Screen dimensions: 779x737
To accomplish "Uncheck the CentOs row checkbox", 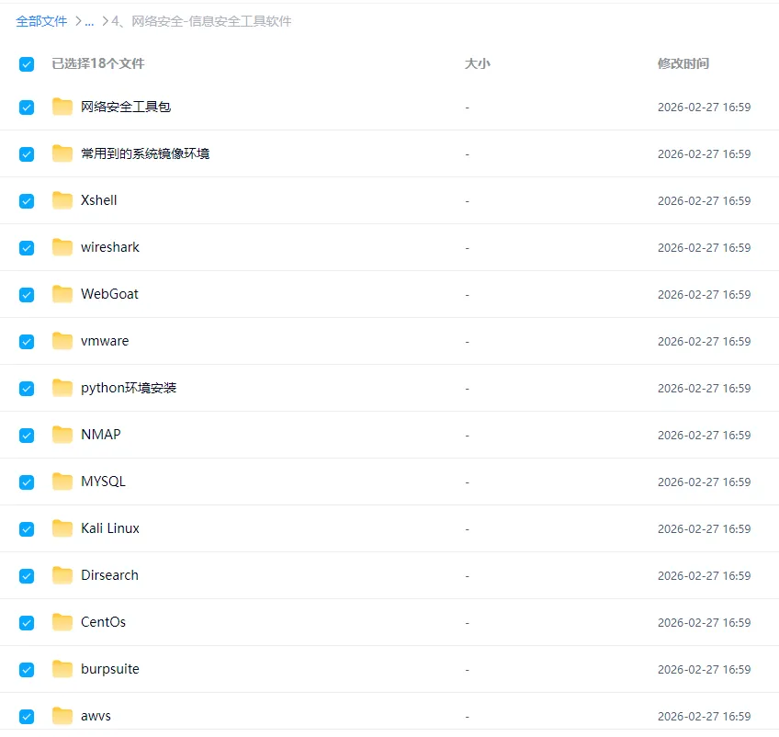I will pyautogui.click(x=27, y=623).
